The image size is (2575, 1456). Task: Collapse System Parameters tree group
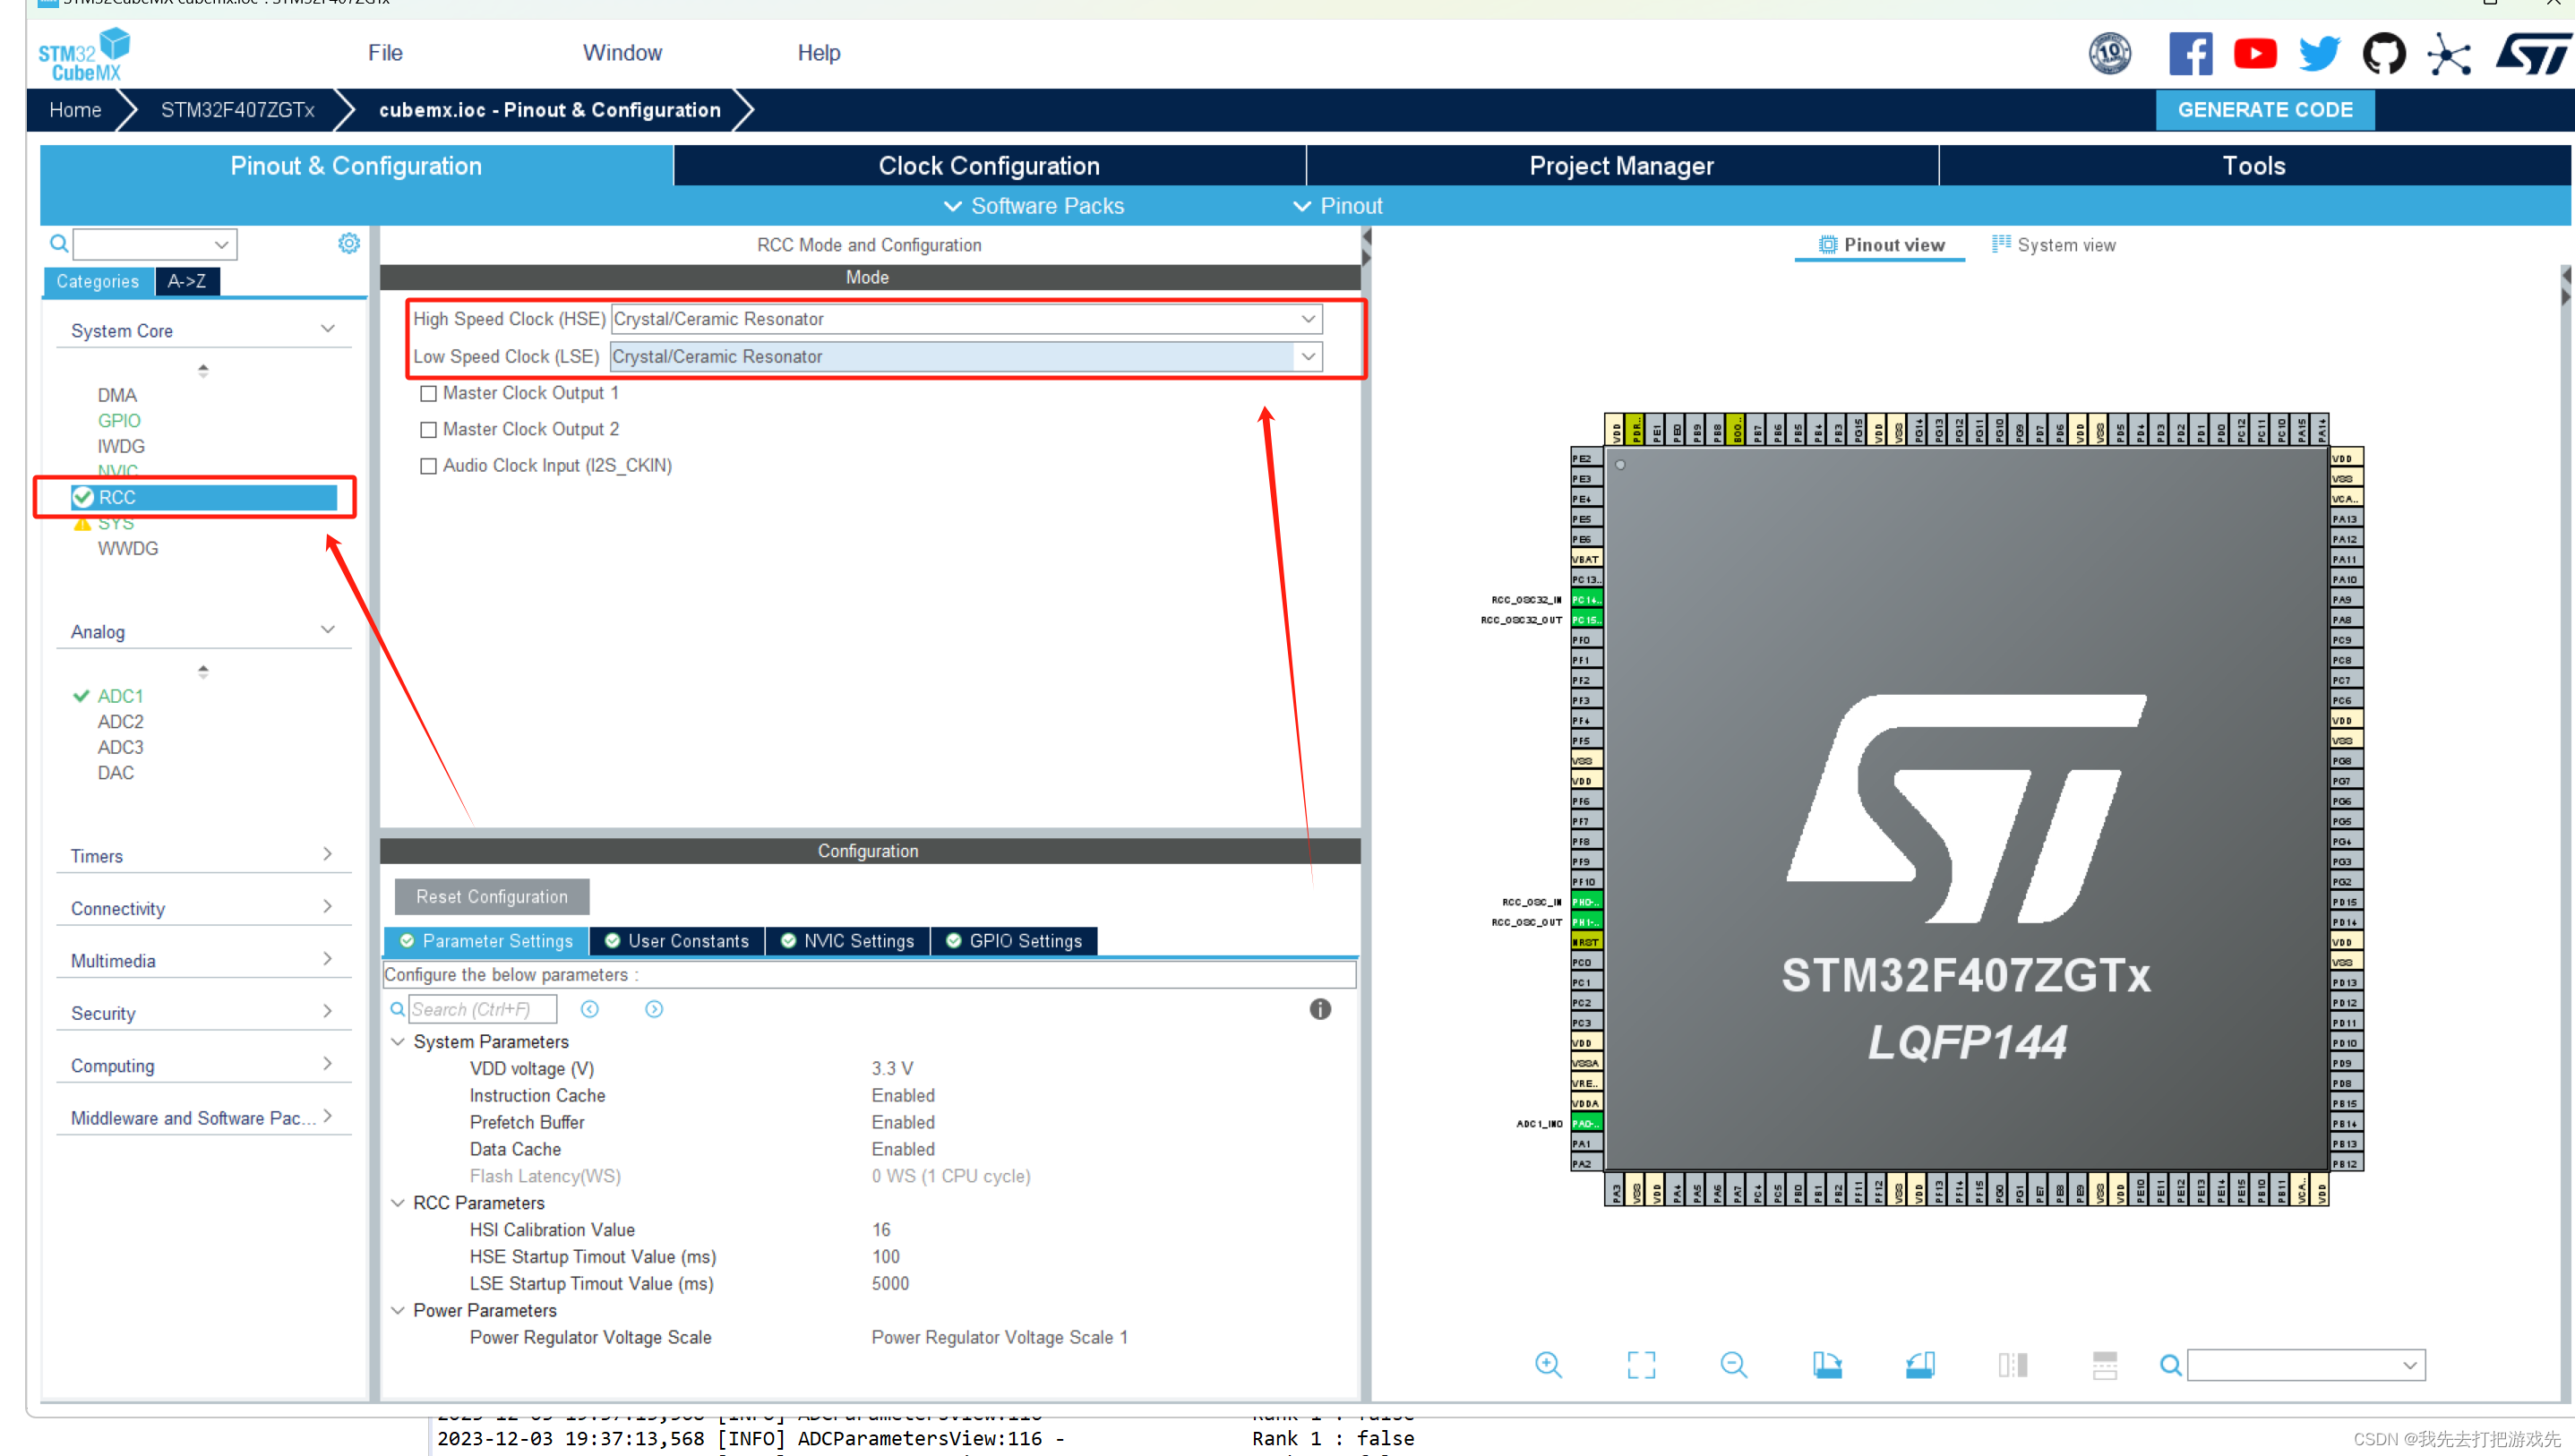click(x=397, y=1041)
